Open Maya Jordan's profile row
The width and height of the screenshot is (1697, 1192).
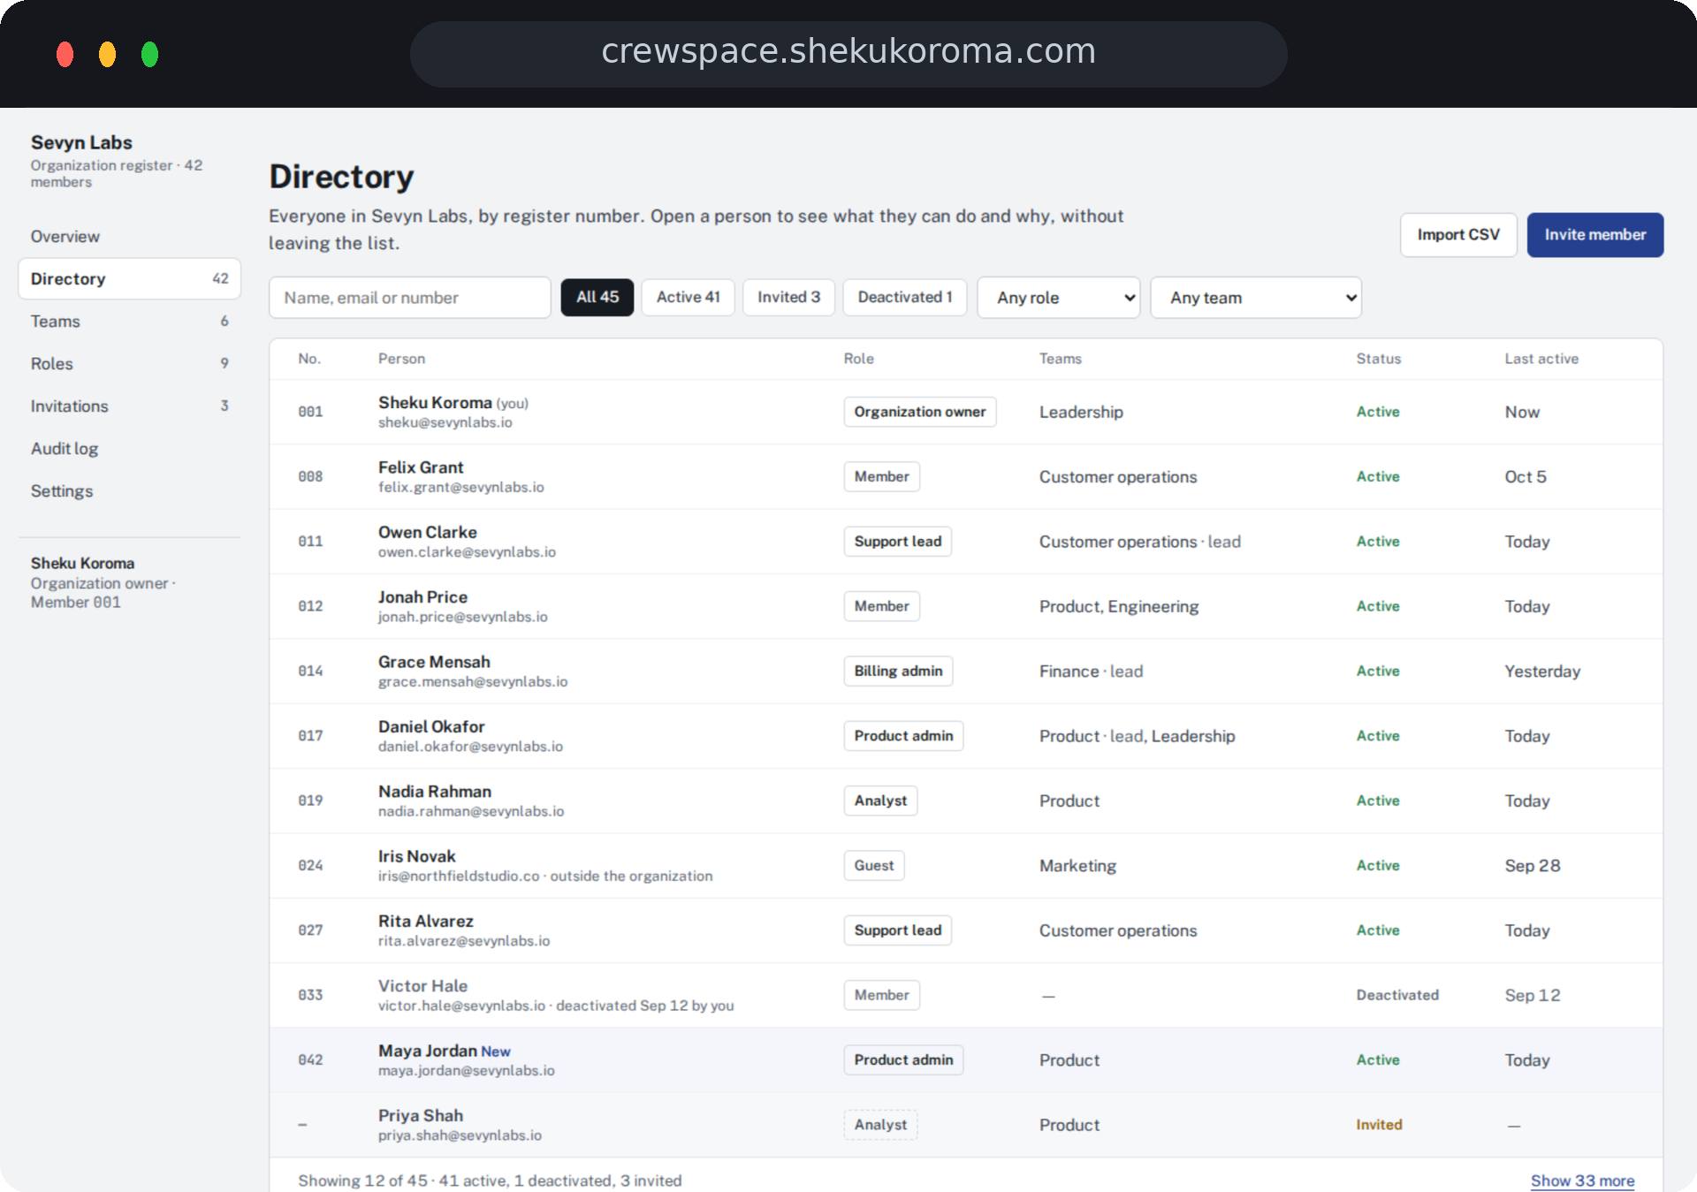pos(966,1059)
